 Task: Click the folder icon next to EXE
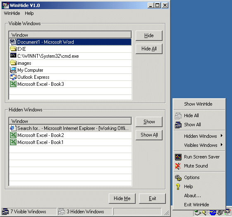click(x=13, y=49)
